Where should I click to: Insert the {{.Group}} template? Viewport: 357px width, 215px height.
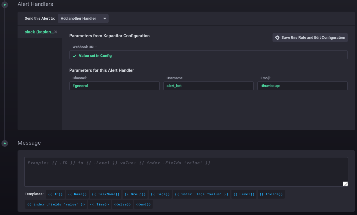point(135,194)
